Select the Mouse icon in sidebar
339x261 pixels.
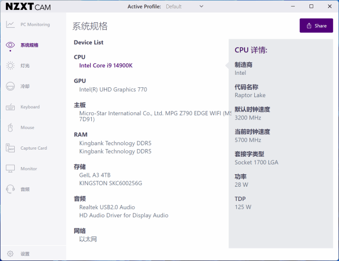click(x=10, y=127)
